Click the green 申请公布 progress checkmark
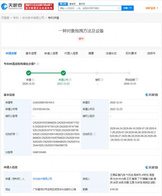 tap(63, 73)
